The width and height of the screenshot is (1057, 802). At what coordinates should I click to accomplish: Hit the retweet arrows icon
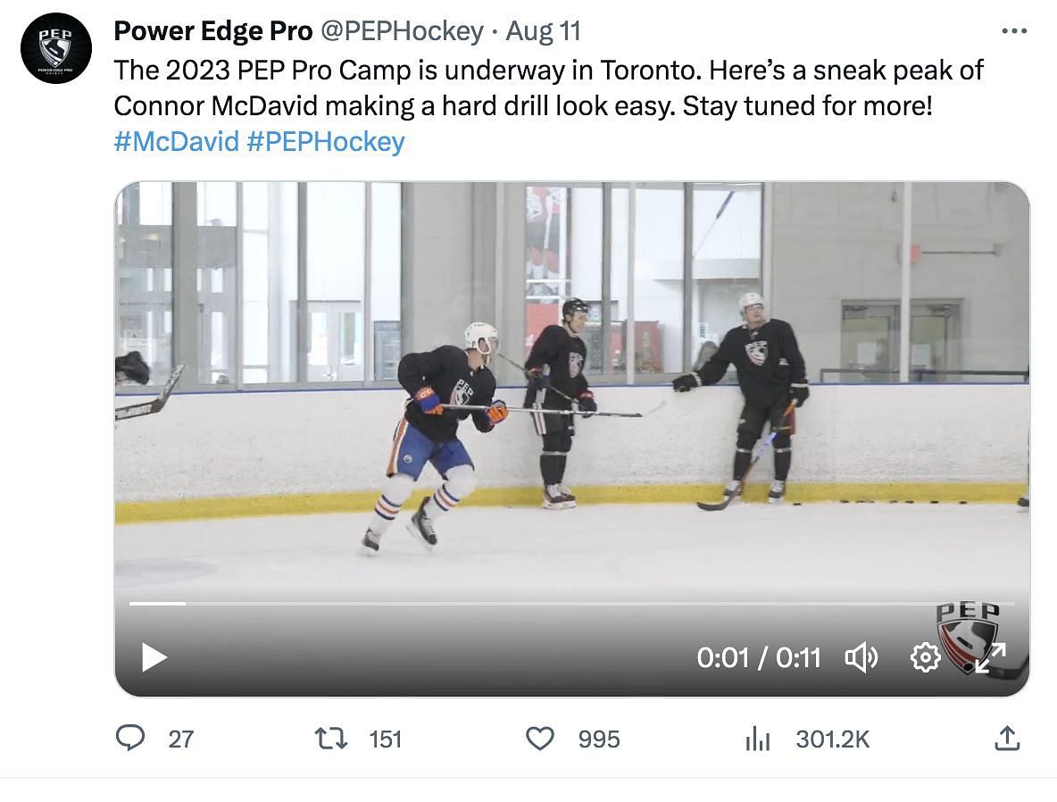[331, 739]
